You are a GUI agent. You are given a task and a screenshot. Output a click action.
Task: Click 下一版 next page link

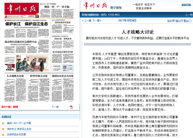[x=55, y=107]
